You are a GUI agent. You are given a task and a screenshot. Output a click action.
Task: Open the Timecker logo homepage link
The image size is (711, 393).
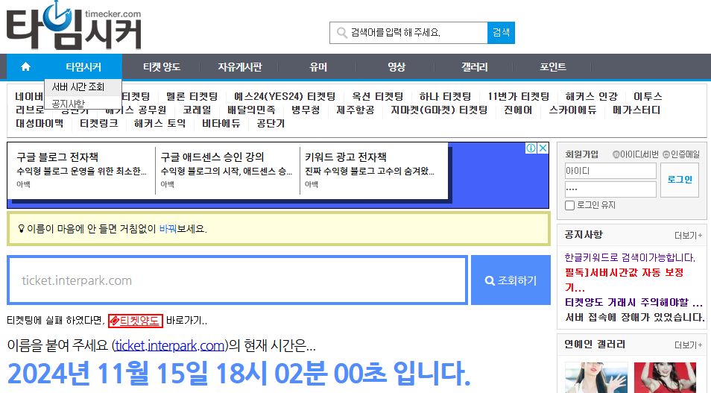74,26
